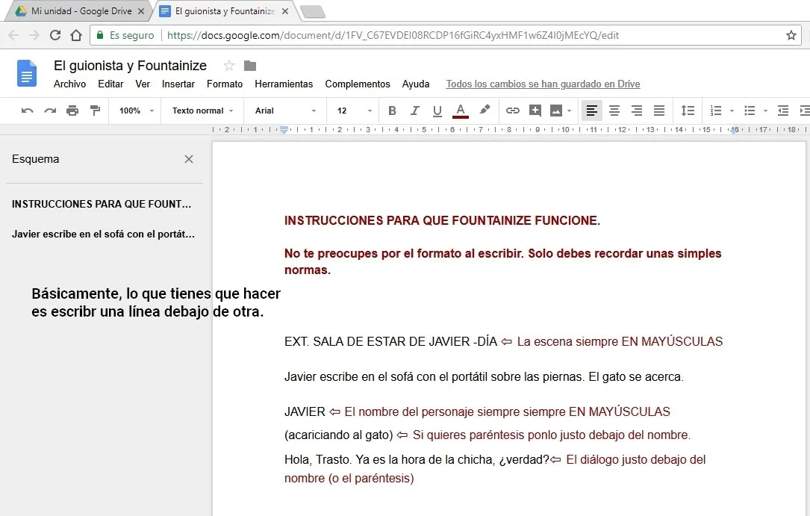The height and width of the screenshot is (516, 810).
Task: Click the Insert link icon
Action: tap(513, 111)
